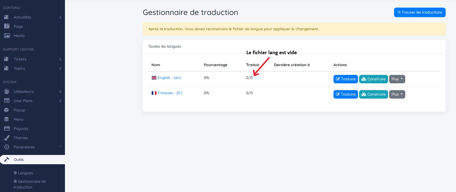This screenshot has height=192, width=456.
Task: Click the yellow rebuild notice banner
Action: point(294,29)
